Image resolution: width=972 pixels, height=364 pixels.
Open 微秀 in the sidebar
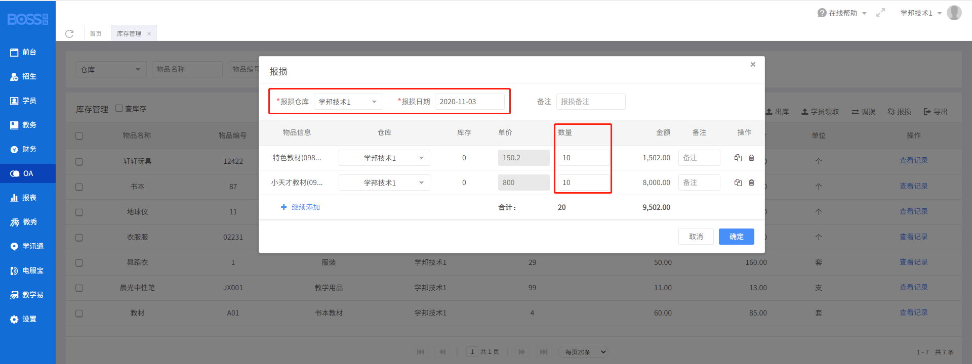[28, 222]
